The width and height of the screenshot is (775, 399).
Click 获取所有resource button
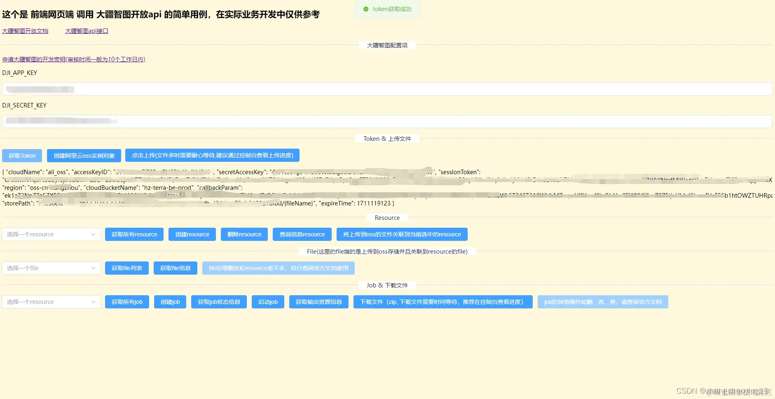pyautogui.click(x=134, y=234)
